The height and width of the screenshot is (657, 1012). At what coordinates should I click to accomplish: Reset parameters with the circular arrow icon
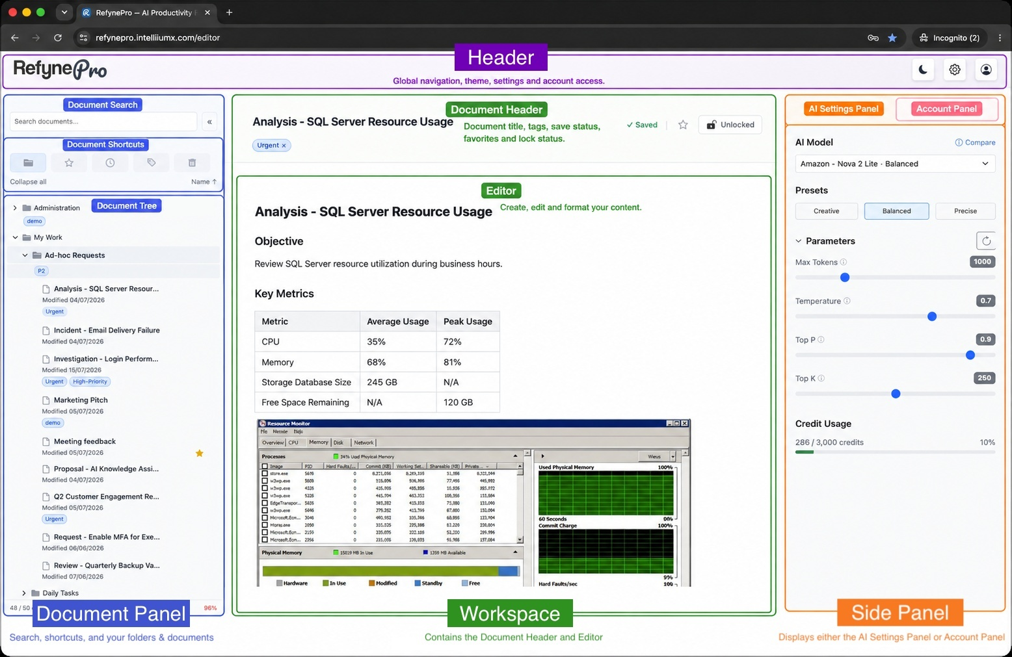pos(986,241)
